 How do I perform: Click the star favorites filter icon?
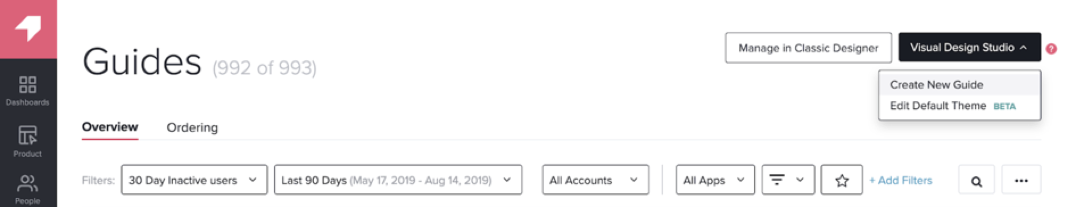point(842,180)
